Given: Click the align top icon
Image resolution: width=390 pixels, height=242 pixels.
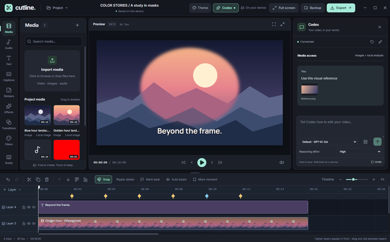Looking at the screenshot, I should click(77, 179).
